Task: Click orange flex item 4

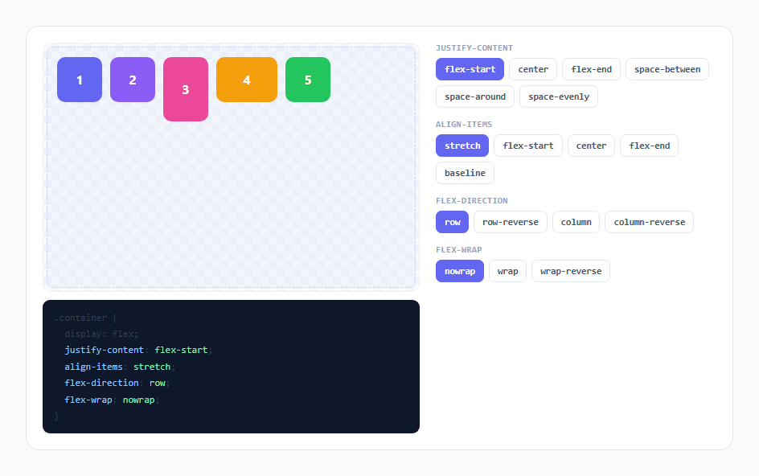Action: pos(247,80)
